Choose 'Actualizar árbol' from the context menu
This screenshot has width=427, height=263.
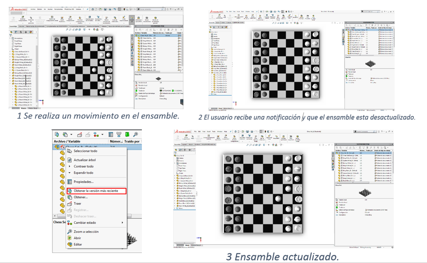(x=97, y=160)
